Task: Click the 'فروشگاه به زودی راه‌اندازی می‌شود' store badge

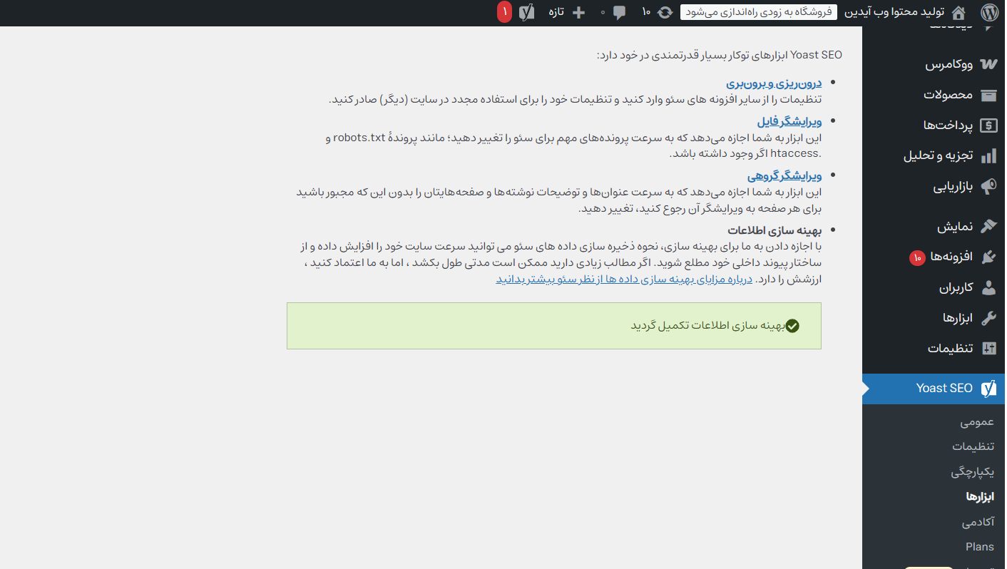Action: (758, 12)
